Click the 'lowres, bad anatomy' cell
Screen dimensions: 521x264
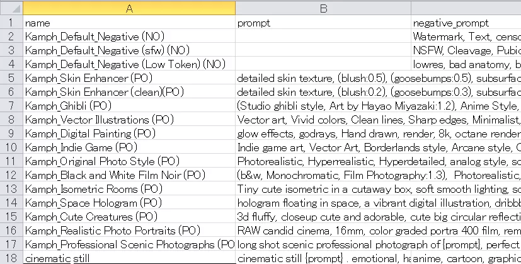(466, 64)
